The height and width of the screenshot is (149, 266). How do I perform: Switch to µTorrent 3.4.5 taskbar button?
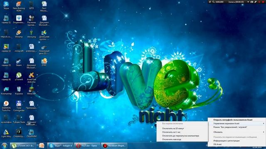tap(23, 146)
